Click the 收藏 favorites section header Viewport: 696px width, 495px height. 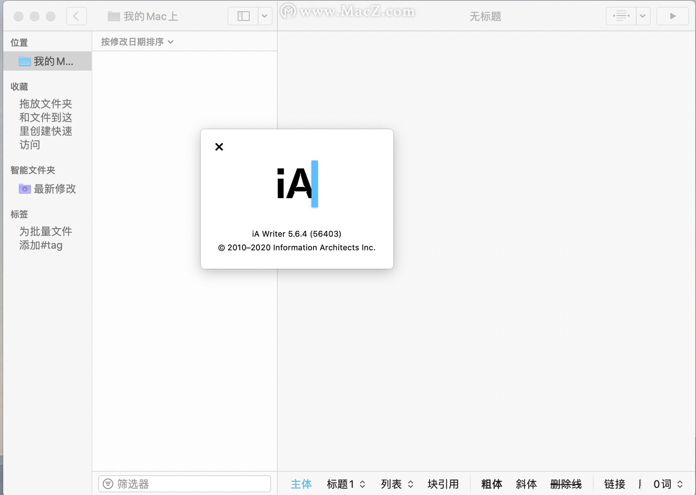tap(19, 87)
